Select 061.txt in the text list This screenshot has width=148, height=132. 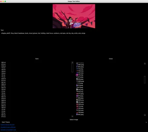click(x=3, y=82)
